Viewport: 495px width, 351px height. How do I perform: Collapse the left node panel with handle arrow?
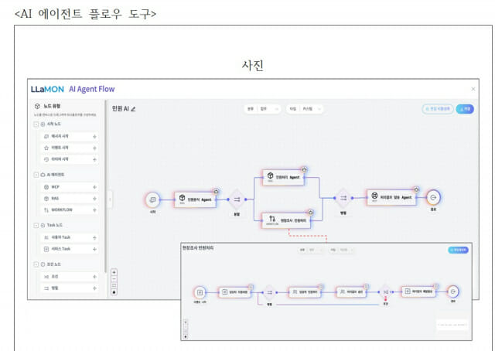coord(110,199)
